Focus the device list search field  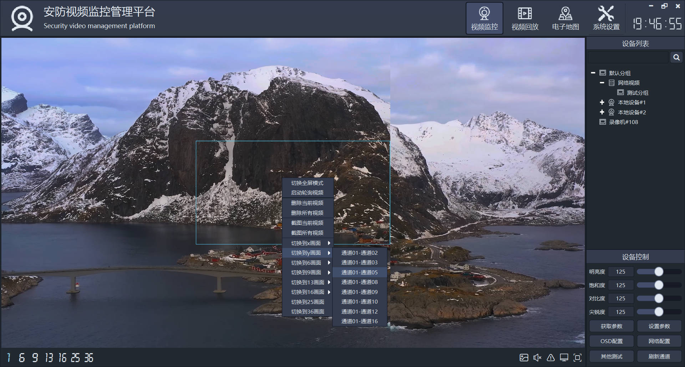[628, 57]
